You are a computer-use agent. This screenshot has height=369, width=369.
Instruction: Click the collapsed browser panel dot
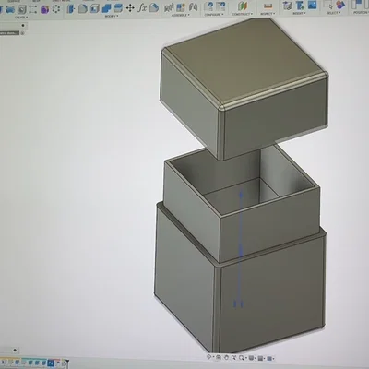23,26
